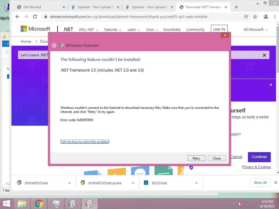The width and height of the screenshot is (279, 209).
Task: Close the purple survey panel
Action: (x=271, y=85)
